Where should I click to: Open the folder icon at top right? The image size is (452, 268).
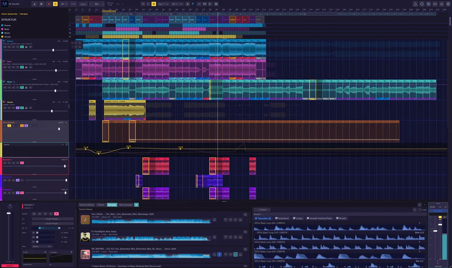coord(435,4)
